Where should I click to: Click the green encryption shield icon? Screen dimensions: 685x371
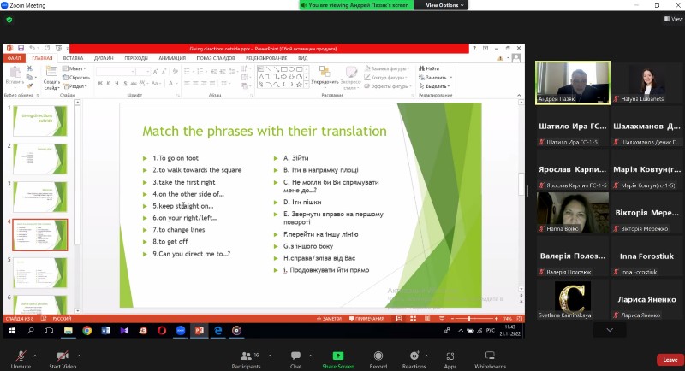coord(9,20)
